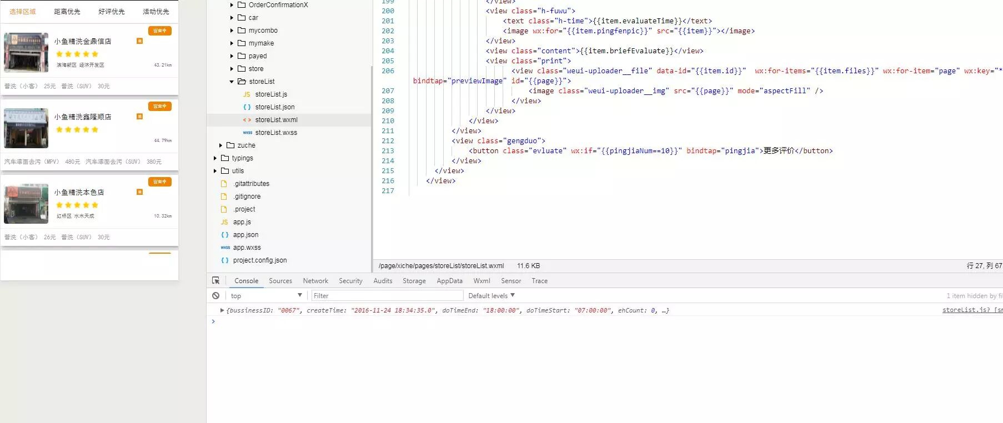Select the 距离优先 sort tab
This screenshot has width=1003, height=423.
point(67,12)
